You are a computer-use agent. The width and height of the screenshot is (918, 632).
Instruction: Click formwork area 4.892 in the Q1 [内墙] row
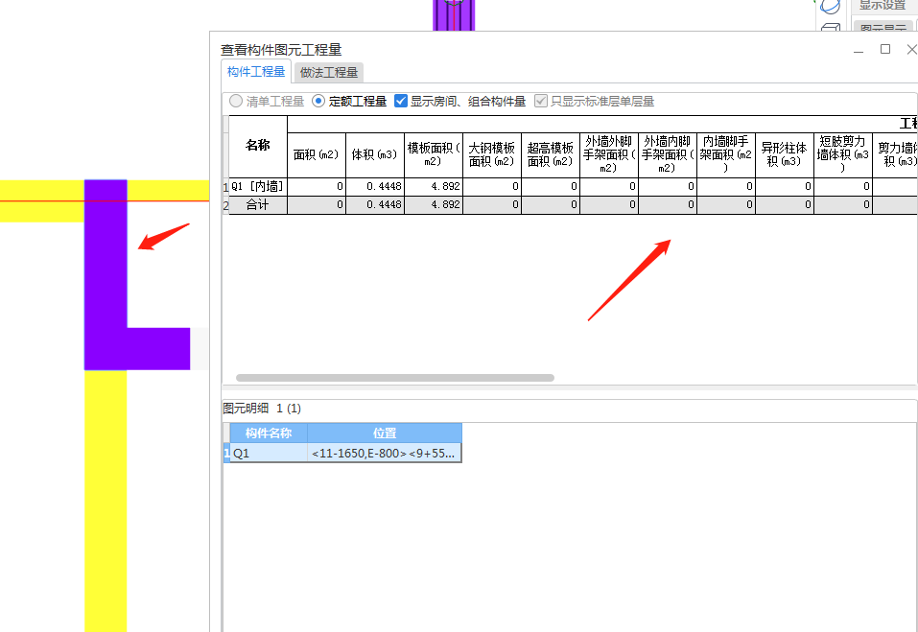click(434, 187)
